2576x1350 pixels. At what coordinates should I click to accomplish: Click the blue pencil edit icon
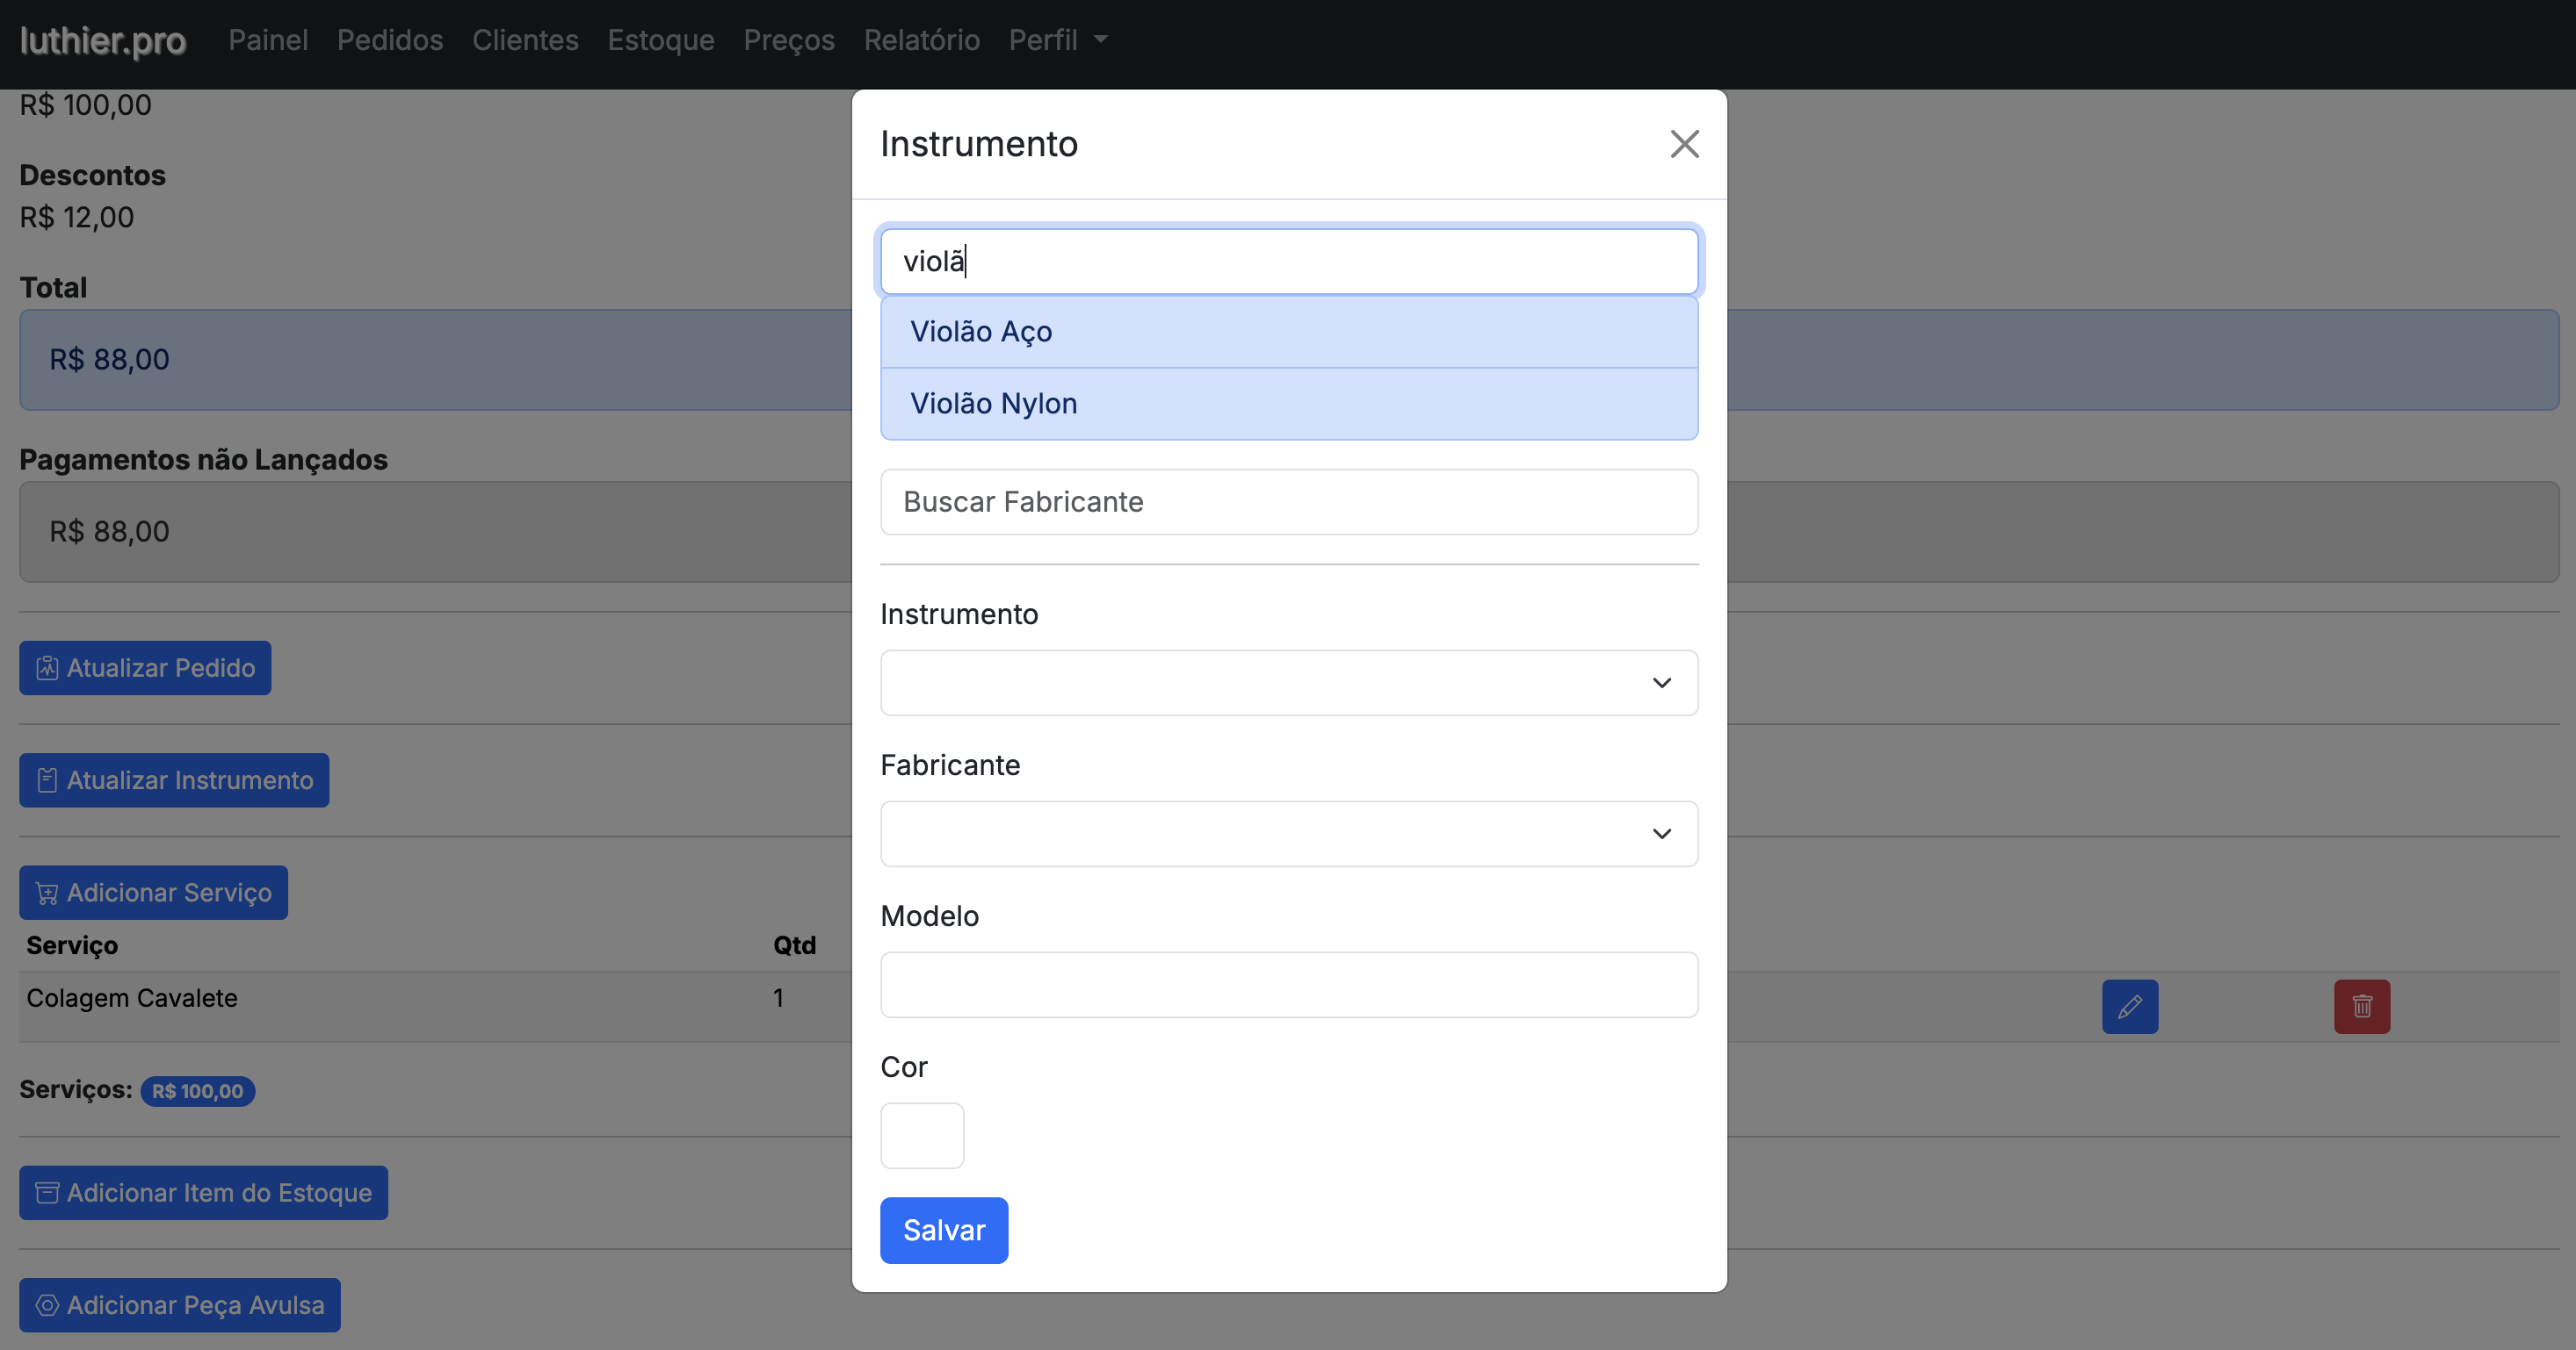[2129, 1005]
